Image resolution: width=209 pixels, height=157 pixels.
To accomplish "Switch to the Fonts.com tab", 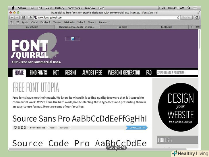I will pos(167,27).
